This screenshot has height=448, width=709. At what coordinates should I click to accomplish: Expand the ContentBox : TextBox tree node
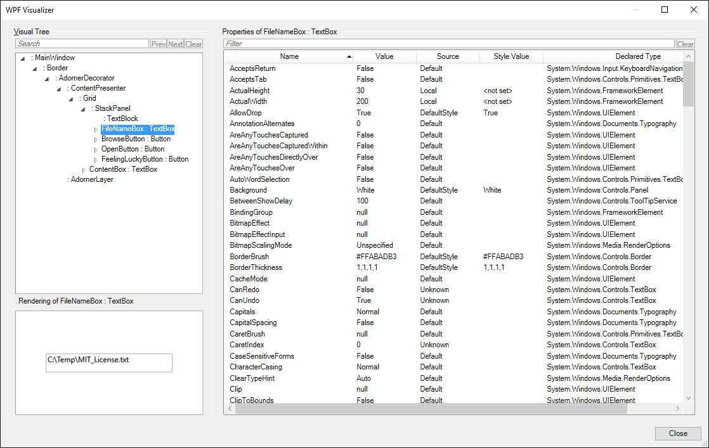click(x=83, y=170)
